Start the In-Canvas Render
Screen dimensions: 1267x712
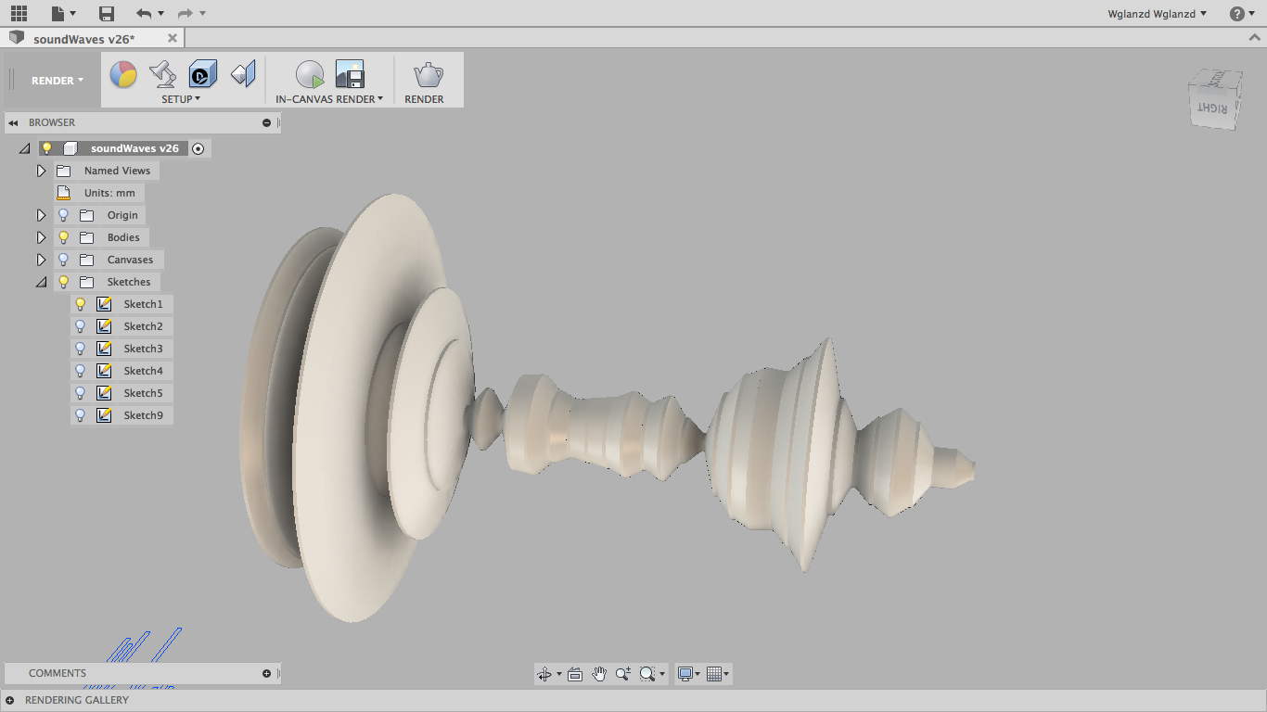(310, 74)
